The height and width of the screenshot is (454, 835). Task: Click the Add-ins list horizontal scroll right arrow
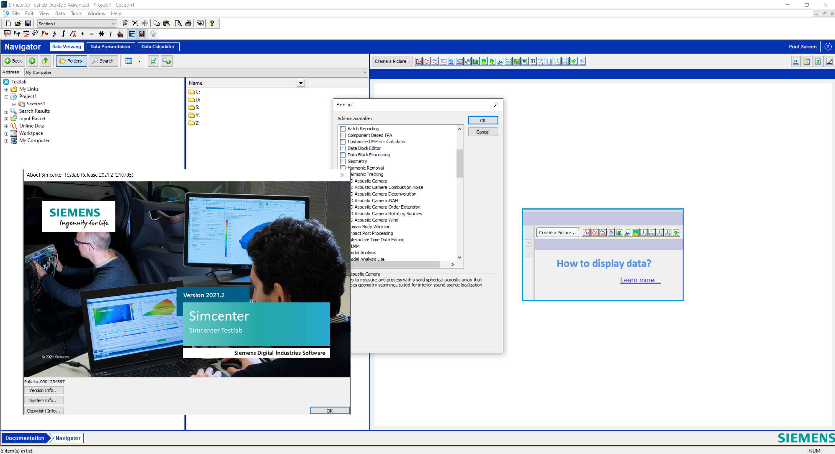453,264
